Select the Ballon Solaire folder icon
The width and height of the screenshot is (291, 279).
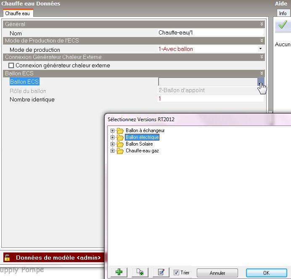pyautogui.click(x=120, y=144)
